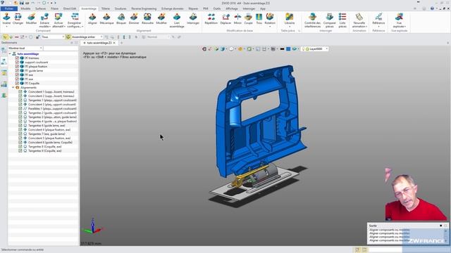Open the Tous filter dropdown
Image resolution: width=451 pixels, height=253 pixels.
tap(53, 37)
